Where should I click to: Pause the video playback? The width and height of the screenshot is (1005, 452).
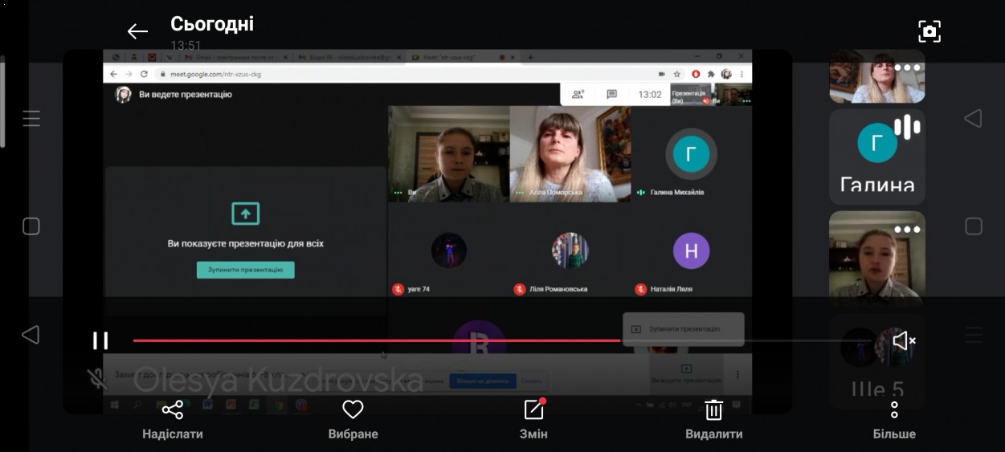click(x=100, y=340)
